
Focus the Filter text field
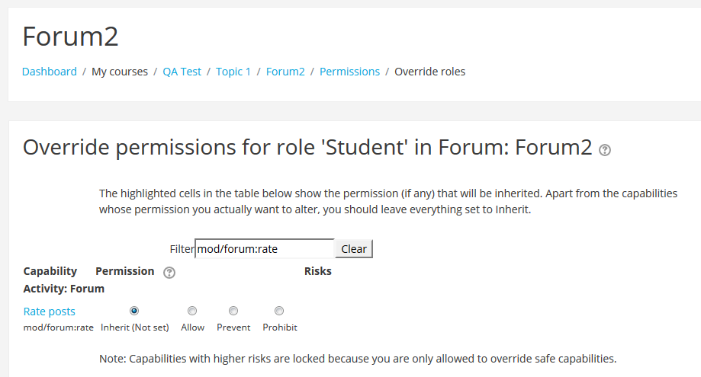tap(265, 248)
